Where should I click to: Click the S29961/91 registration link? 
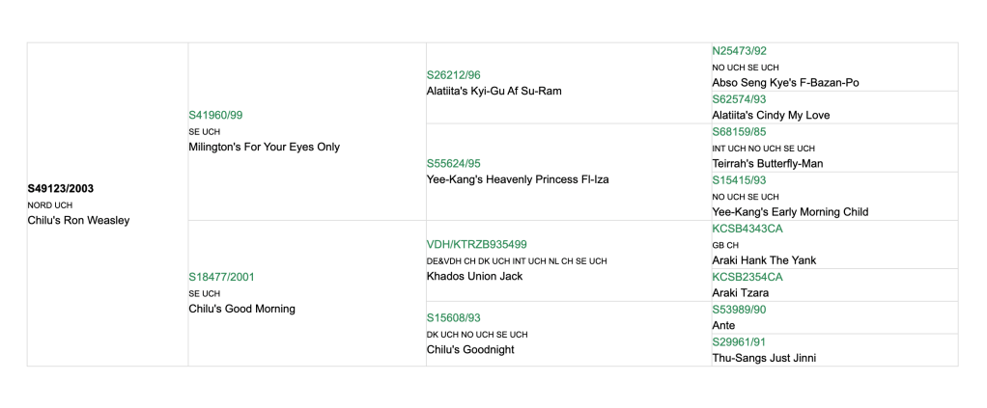click(739, 341)
